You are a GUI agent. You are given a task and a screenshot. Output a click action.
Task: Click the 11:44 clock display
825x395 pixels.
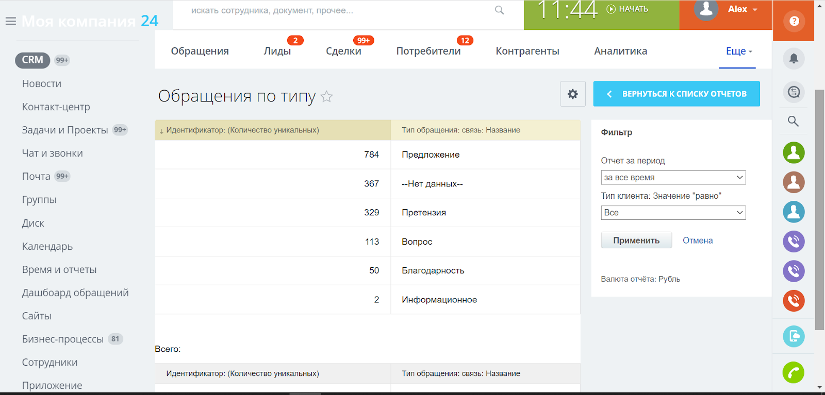click(567, 10)
